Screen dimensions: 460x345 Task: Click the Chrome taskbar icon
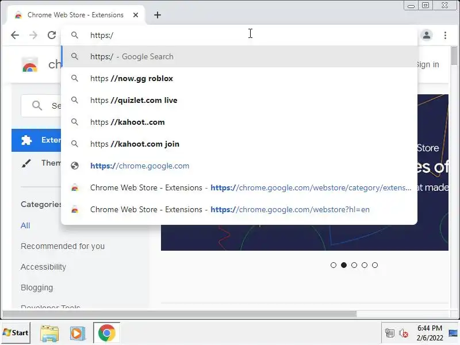click(x=107, y=333)
